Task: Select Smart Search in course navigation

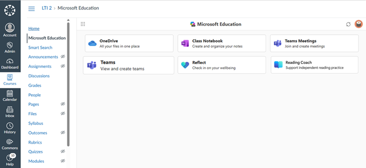Action: (x=40, y=48)
